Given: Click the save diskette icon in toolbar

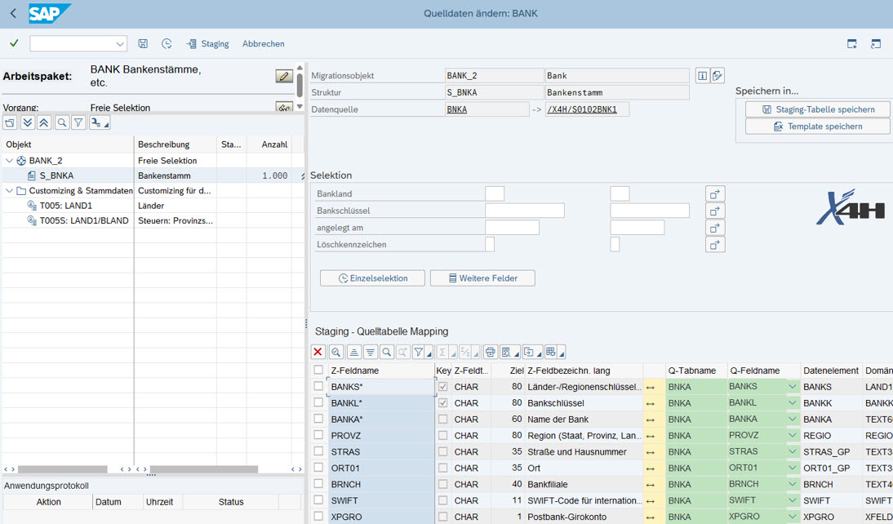Looking at the screenshot, I should pyautogui.click(x=143, y=44).
